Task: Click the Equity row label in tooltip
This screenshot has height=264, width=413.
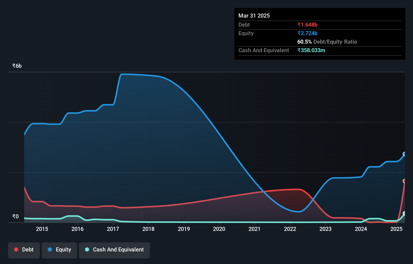Action: tap(246, 33)
